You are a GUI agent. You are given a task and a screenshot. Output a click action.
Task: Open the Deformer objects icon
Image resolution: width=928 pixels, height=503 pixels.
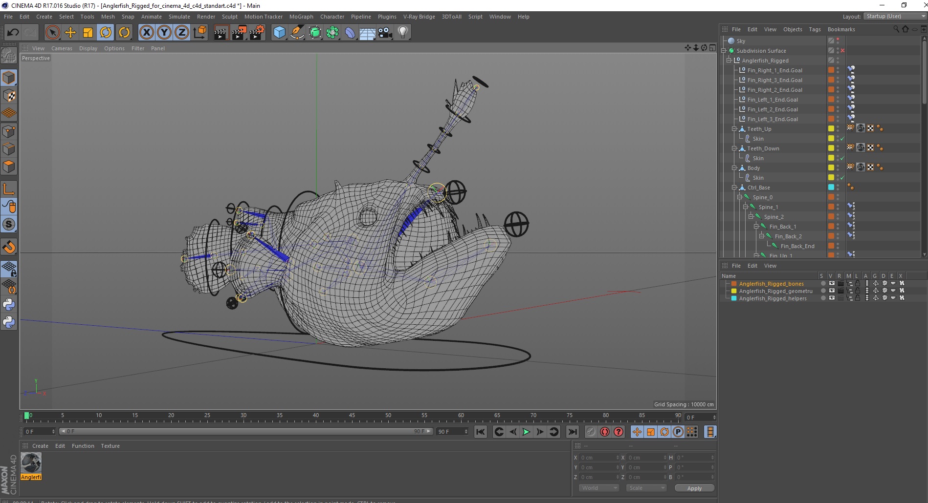coord(350,33)
